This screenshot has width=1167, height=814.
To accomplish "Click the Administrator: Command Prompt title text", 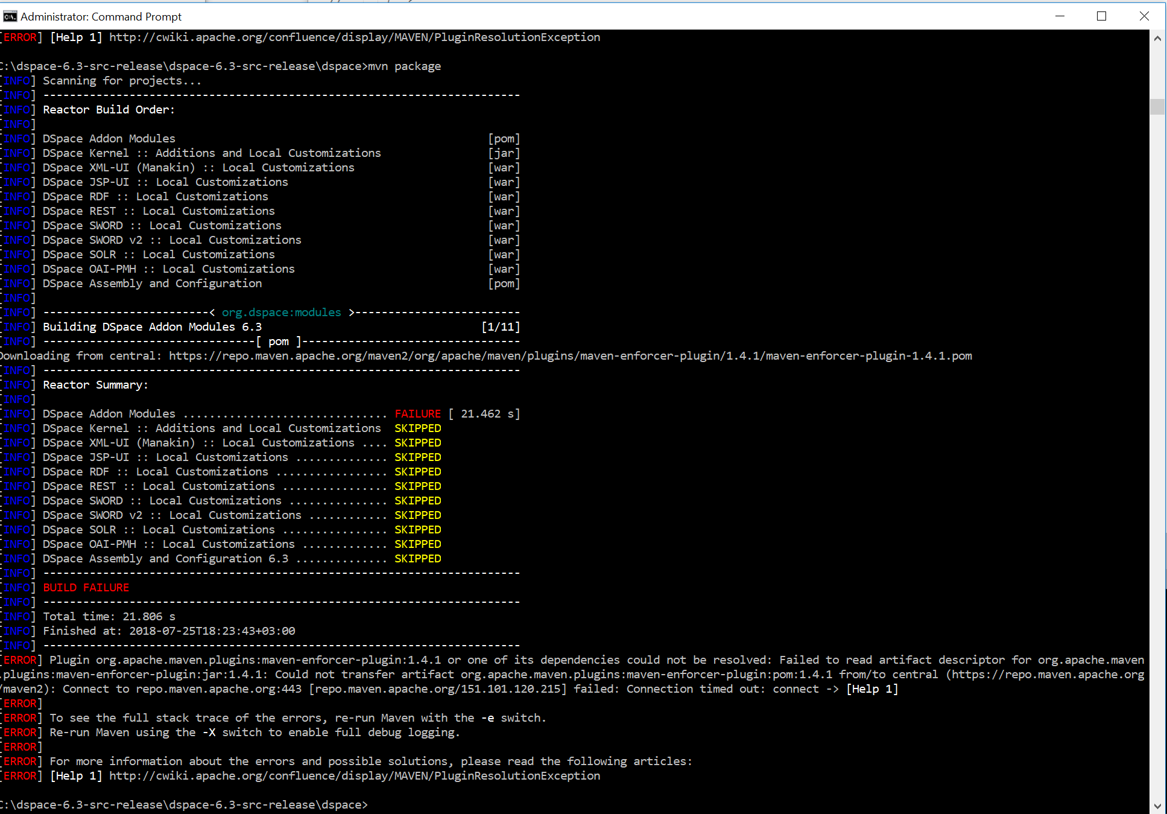I will pyautogui.click(x=101, y=17).
